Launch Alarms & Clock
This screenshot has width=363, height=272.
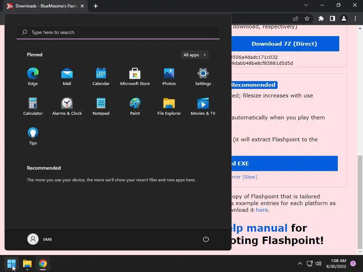point(67,107)
